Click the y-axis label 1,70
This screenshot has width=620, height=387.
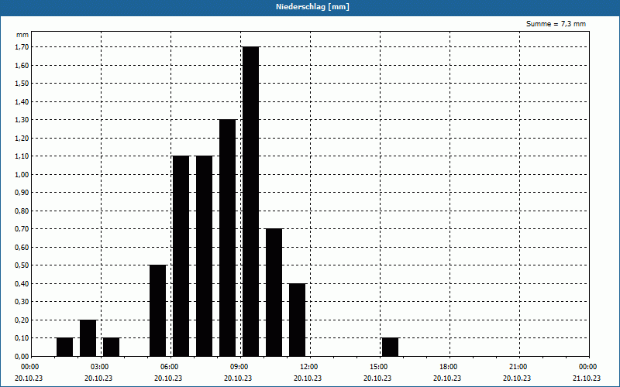pos(22,47)
